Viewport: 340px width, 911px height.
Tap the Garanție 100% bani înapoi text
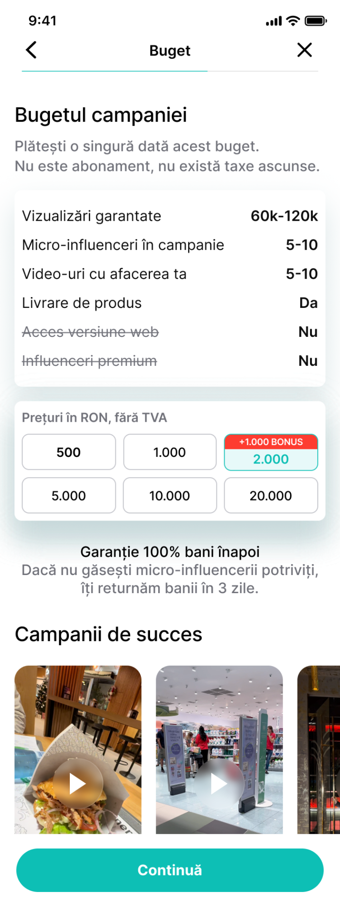click(x=170, y=552)
